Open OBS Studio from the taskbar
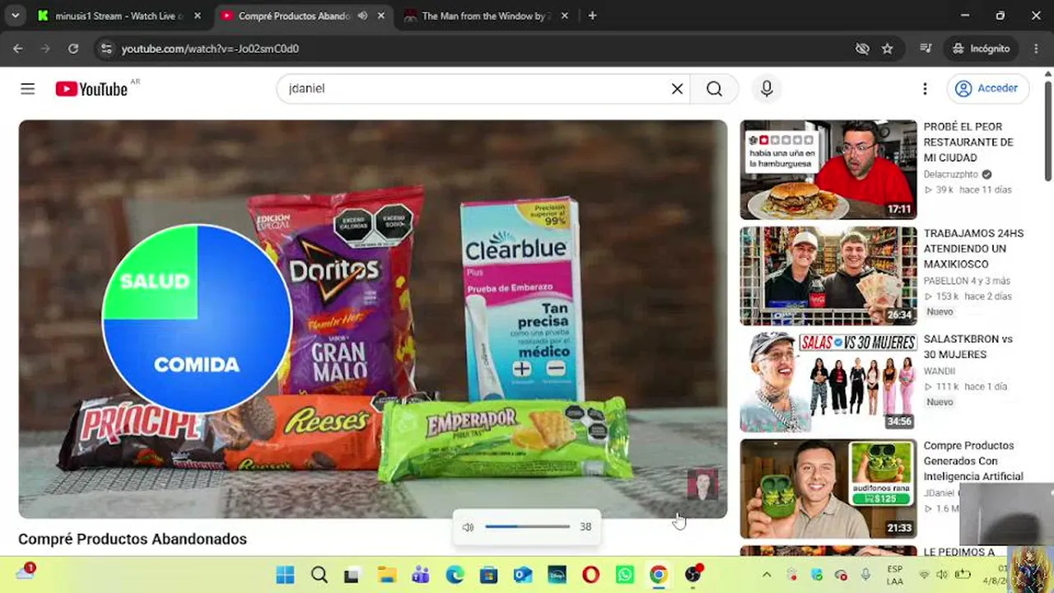1054x593 pixels. (x=693, y=575)
